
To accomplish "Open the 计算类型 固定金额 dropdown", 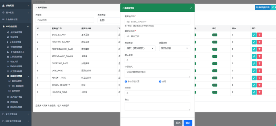I will pos(175,48).
